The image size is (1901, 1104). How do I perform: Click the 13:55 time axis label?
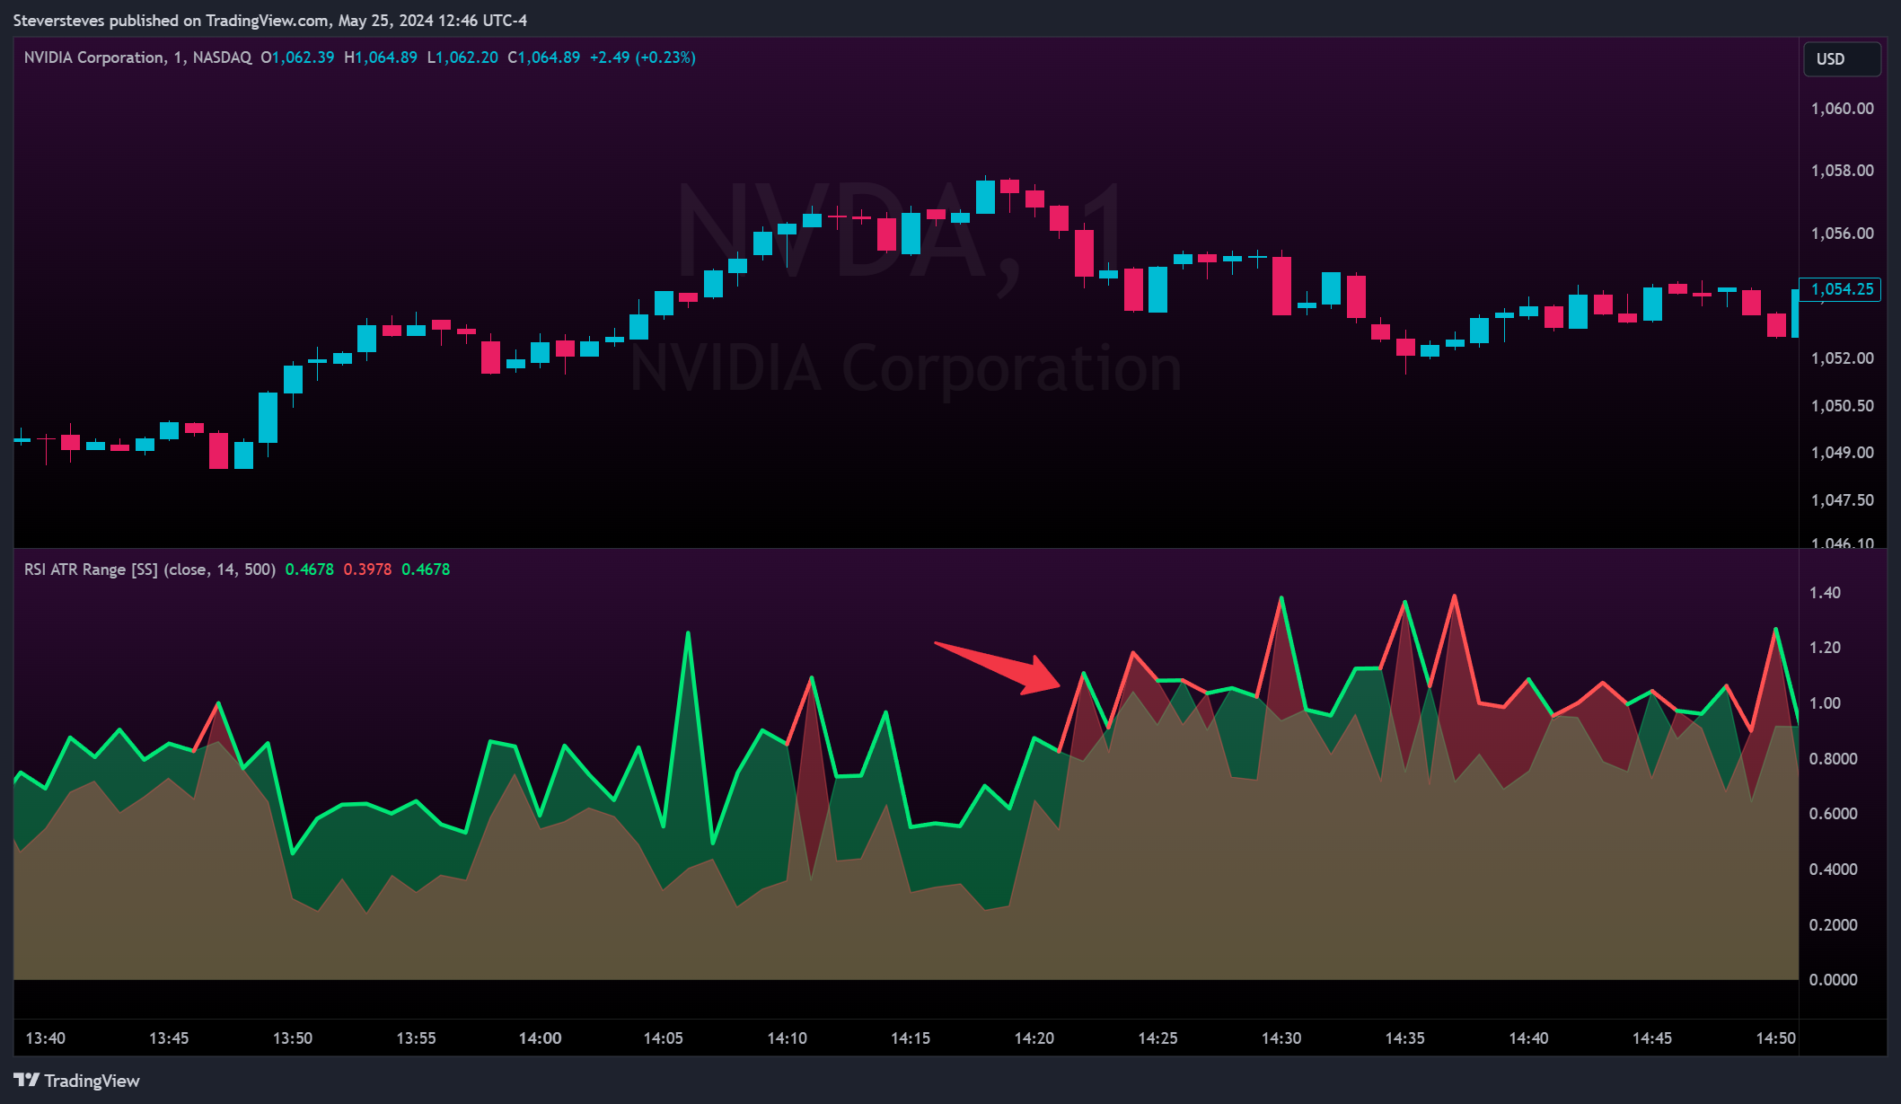pyautogui.click(x=416, y=1038)
